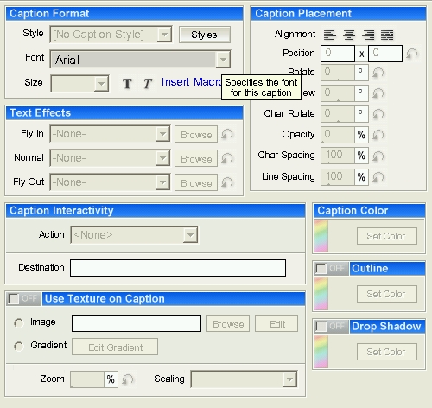Reset the texture Zoom value
The image size is (432, 408).
pos(127,379)
